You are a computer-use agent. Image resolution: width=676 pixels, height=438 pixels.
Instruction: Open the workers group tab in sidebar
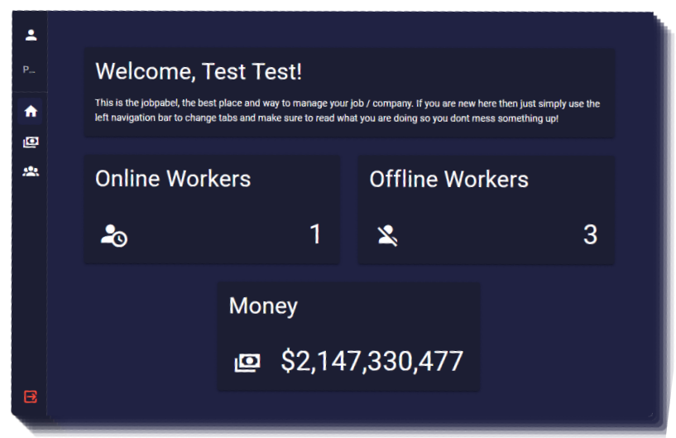tap(31, 171)
